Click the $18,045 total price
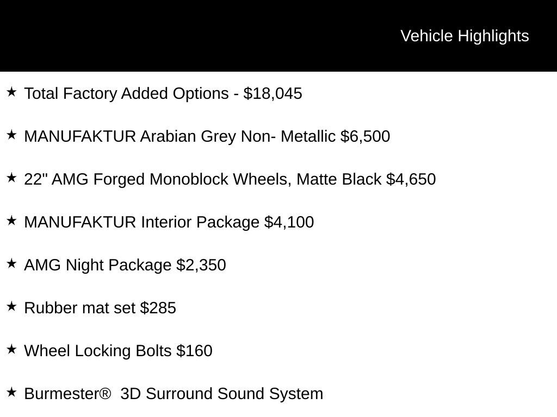The width and height of the screenshot is (557, 417). pos(273,93)
